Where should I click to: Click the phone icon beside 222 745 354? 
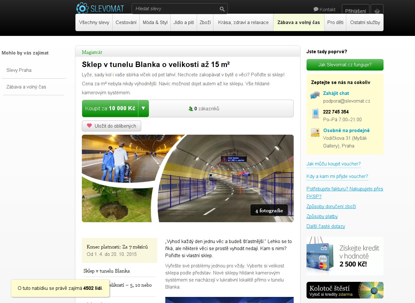point(316,114)
